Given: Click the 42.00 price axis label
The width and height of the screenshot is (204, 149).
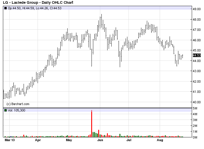Looking at the screenshot, I should (197, 81).
